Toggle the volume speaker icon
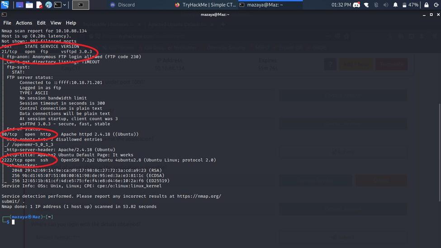Image resolution: width=441 pixels, height=248 pixels. (x=386, y=5)
